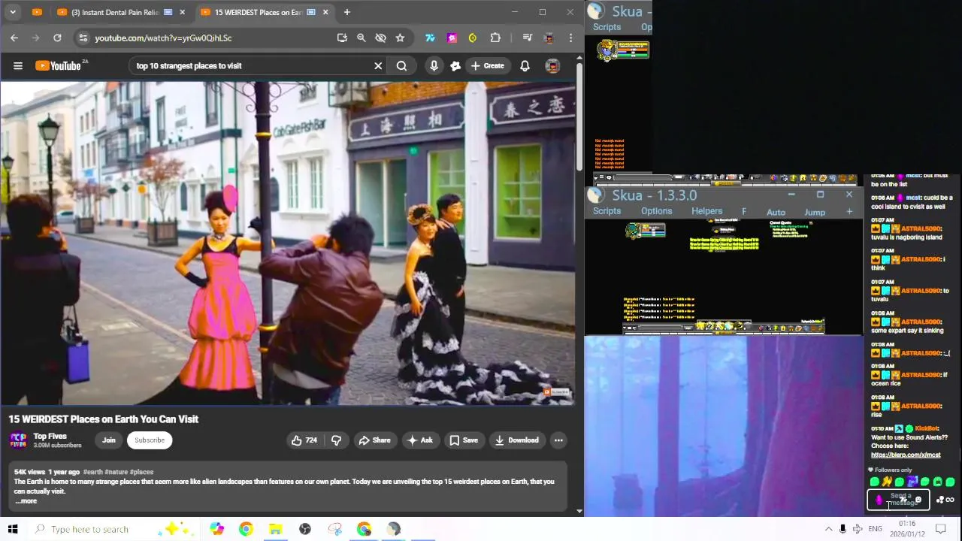Image resolution: width=962 pixels, height=541 pixels.
Task: Select the 15 WEIRDEST Places tab
Action: (x=263, y=12)
